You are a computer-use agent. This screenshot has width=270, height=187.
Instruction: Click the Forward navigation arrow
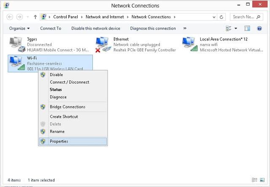tap(19, 17)
